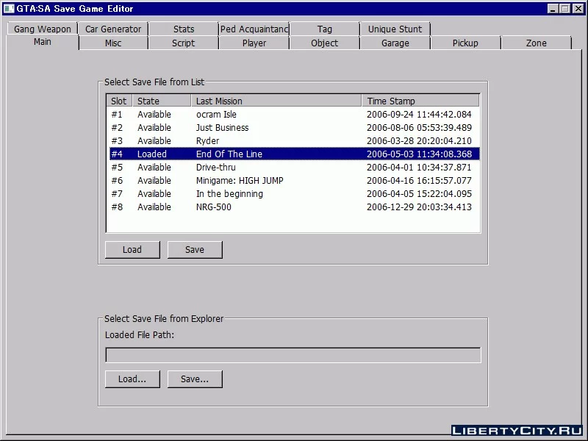Click the Save... button for Explorer

(195, 379)
